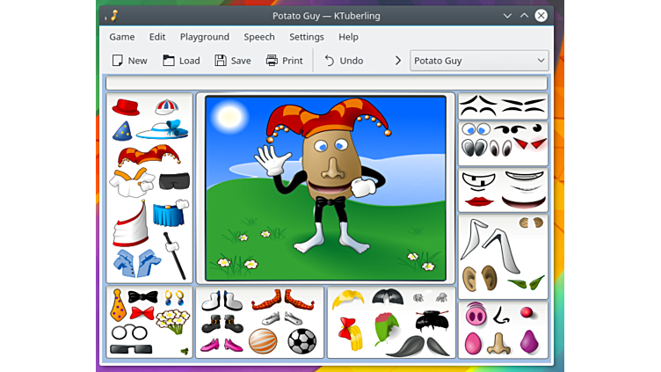Expand the toolbar overflow chevron
661x372 pixels.
pyautogui.click(x=397, y=61)
